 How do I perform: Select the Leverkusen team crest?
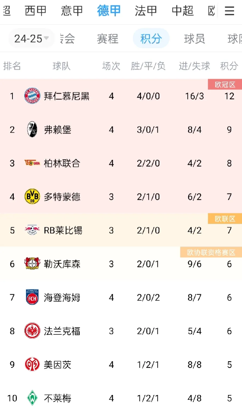(32, 264)
